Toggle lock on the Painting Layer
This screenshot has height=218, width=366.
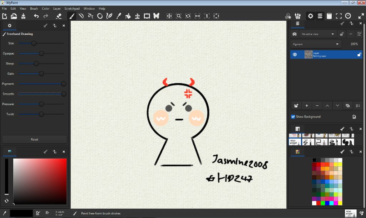pyautogui.click(x=359, y=54)
